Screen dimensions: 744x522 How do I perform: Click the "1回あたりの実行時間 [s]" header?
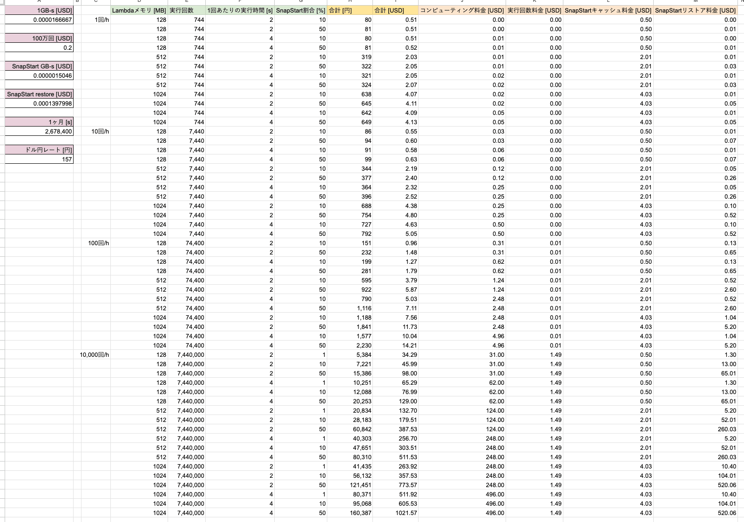tap(240, 10)
